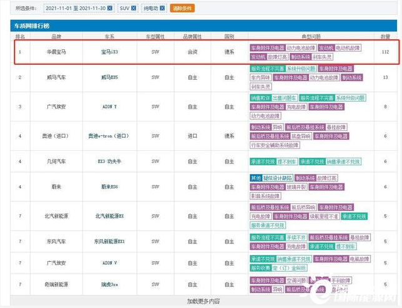Open the 蔚来ES6 series link
This screenshot has height=308, width=402.
pyautogui.click(x=109, y=187)
